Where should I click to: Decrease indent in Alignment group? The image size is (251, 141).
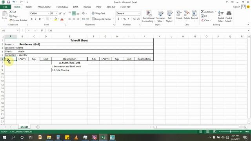tap(84, 19)
